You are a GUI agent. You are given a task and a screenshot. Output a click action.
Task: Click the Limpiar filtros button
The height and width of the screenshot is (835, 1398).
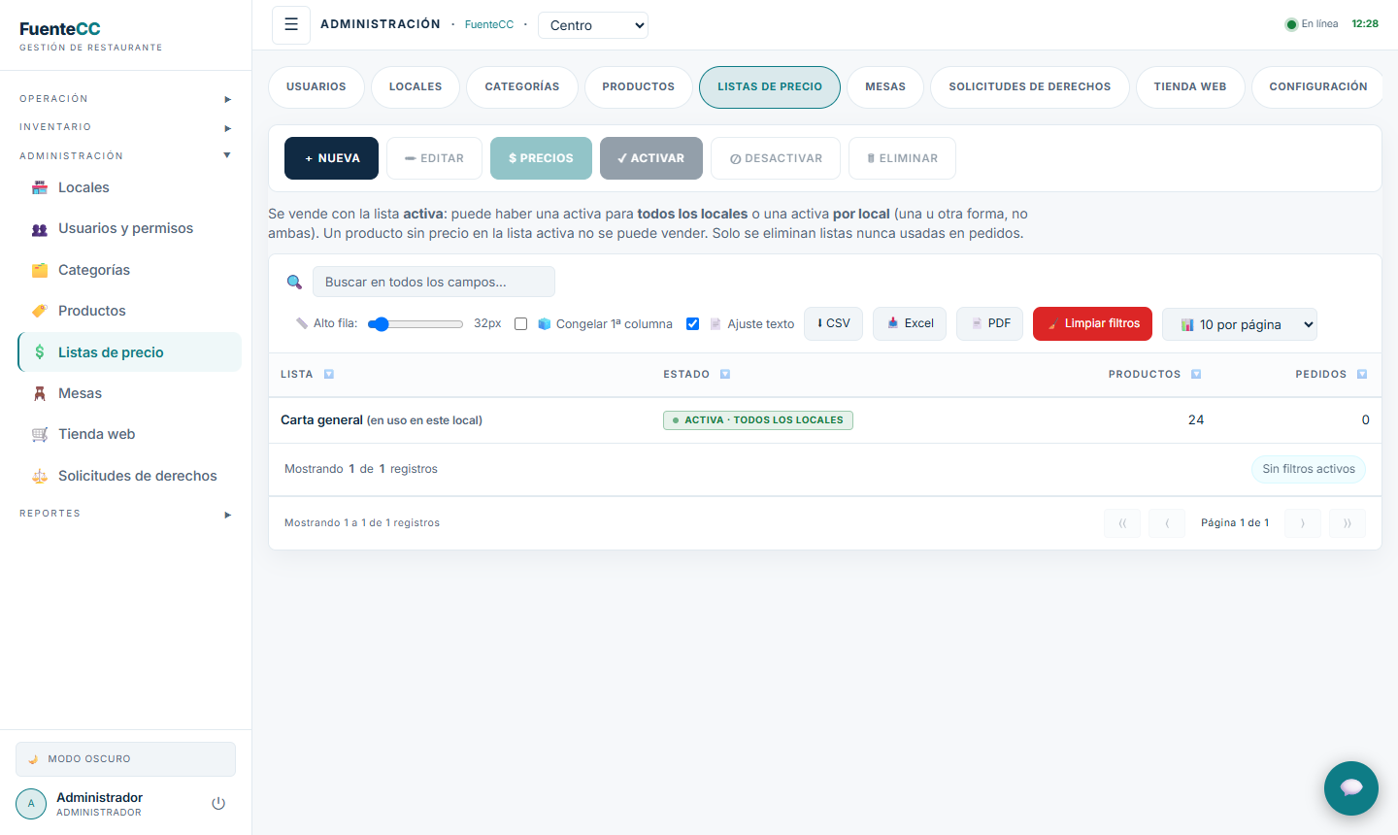point(1092,324)
